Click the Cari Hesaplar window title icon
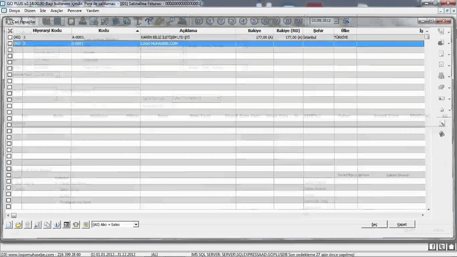457x257 pixels. (9, 22)
